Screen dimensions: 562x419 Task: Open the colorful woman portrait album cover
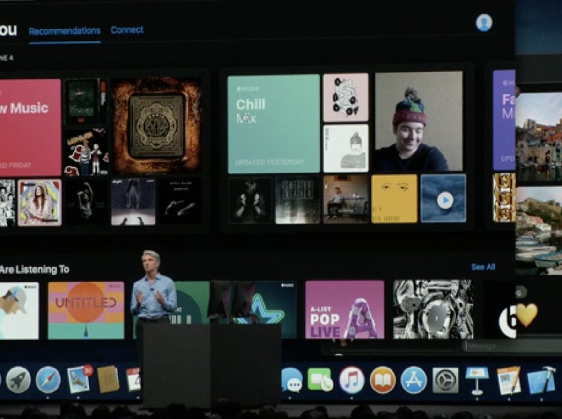point(40,202)
